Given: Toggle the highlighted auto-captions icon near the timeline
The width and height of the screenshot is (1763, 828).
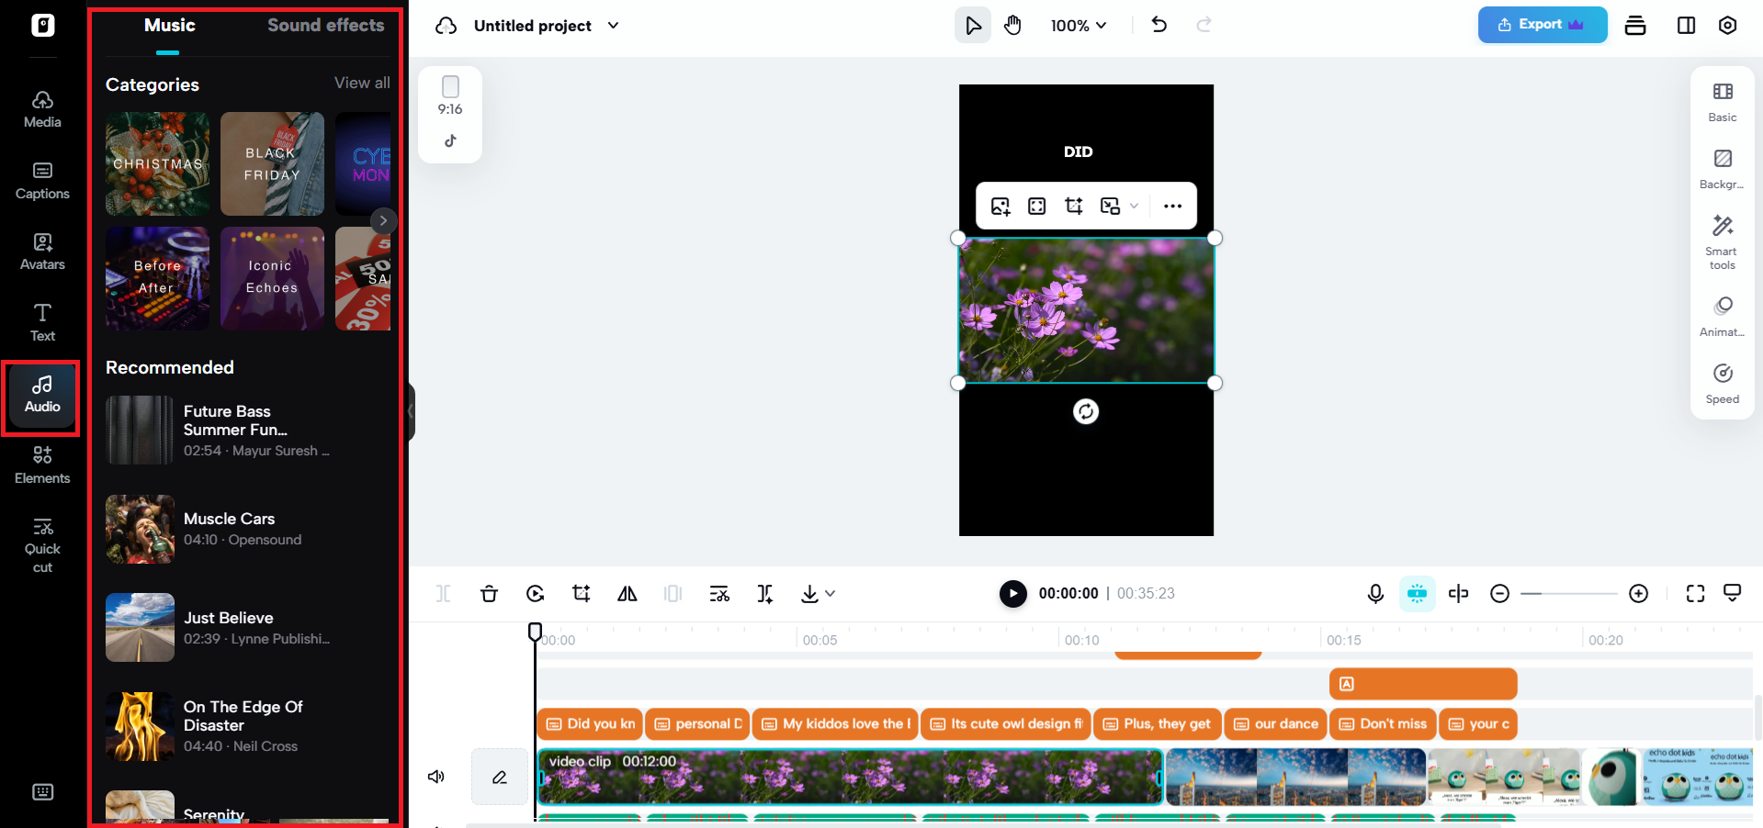Looking at the screenshot, I should click(1417, 593).
